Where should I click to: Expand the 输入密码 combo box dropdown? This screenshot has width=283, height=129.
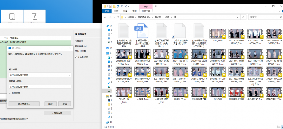69,75
